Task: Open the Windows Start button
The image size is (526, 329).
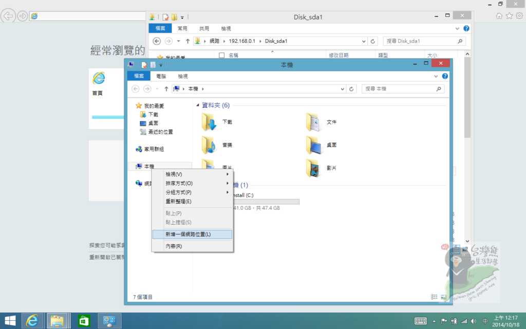Action: tap(10, 321)
